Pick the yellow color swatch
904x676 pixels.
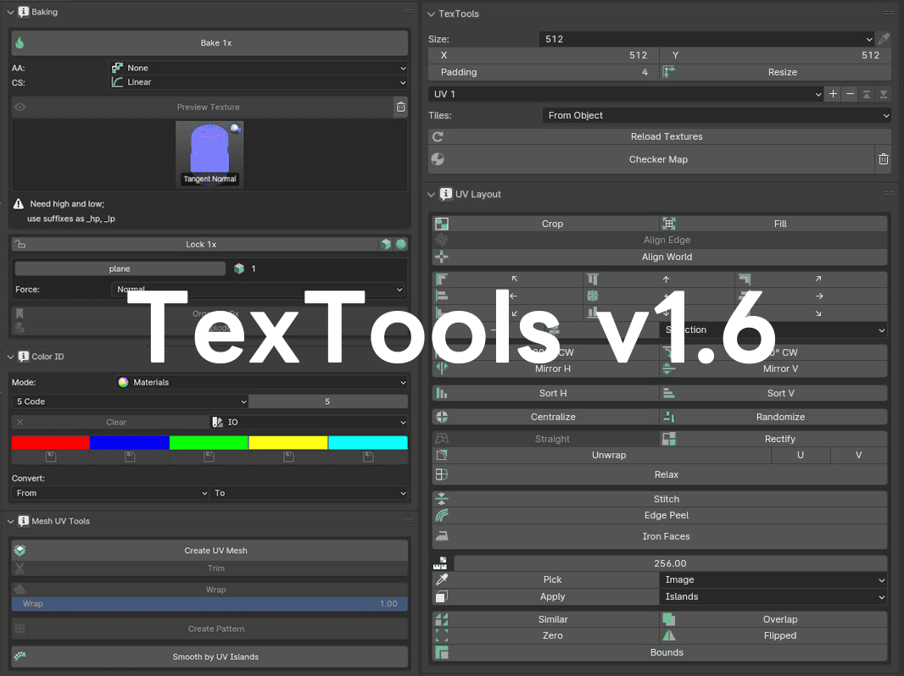click(288, 443)
